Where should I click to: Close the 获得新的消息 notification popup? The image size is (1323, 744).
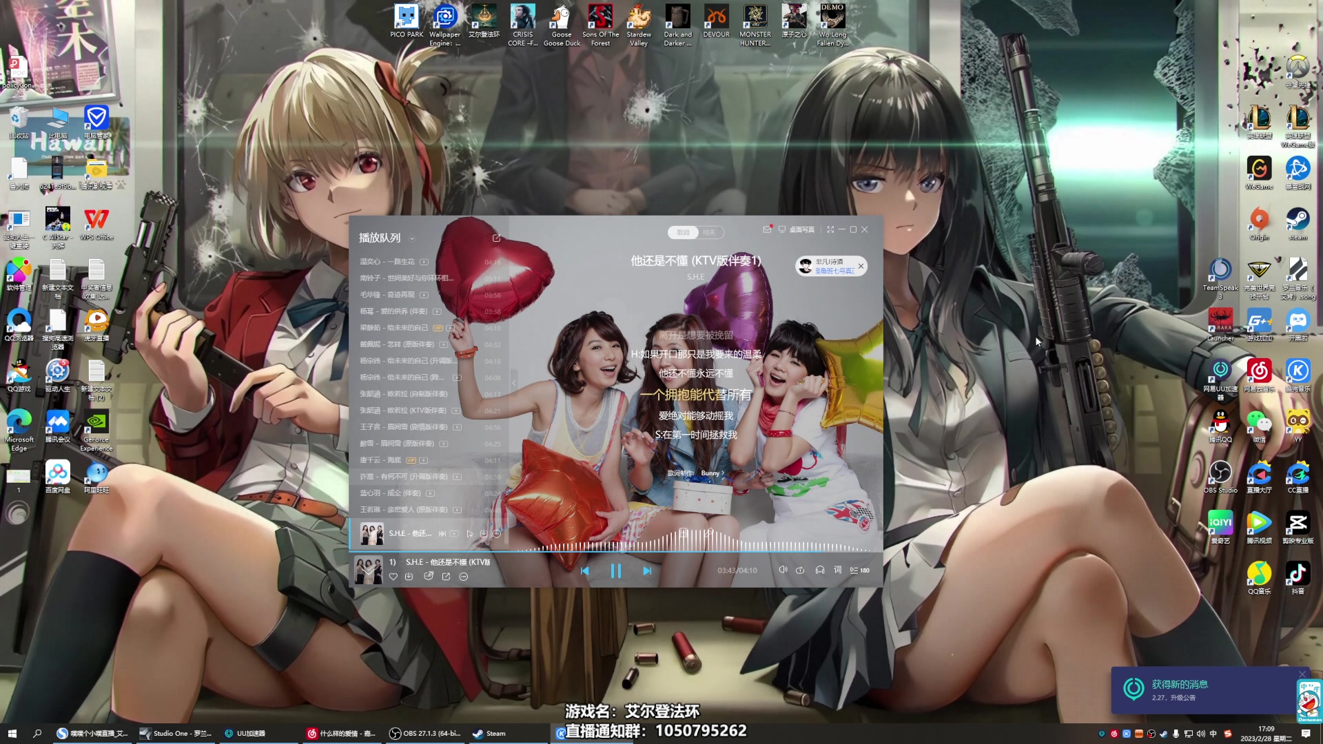click(x=1302, y=674)
